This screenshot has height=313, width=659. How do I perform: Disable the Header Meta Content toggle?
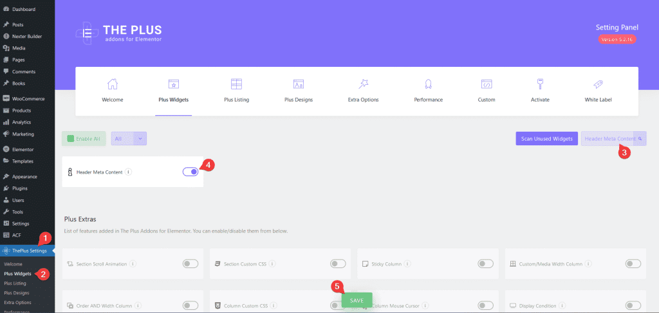pos(190,172)
